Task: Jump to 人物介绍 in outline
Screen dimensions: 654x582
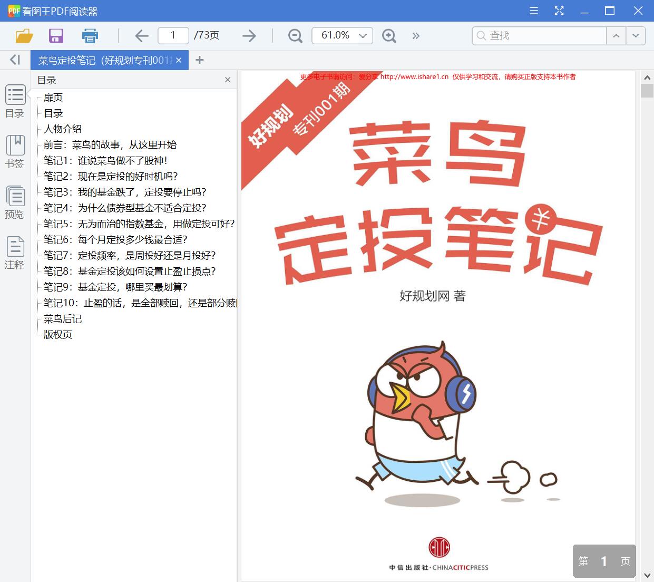Action: click(63, 129)
